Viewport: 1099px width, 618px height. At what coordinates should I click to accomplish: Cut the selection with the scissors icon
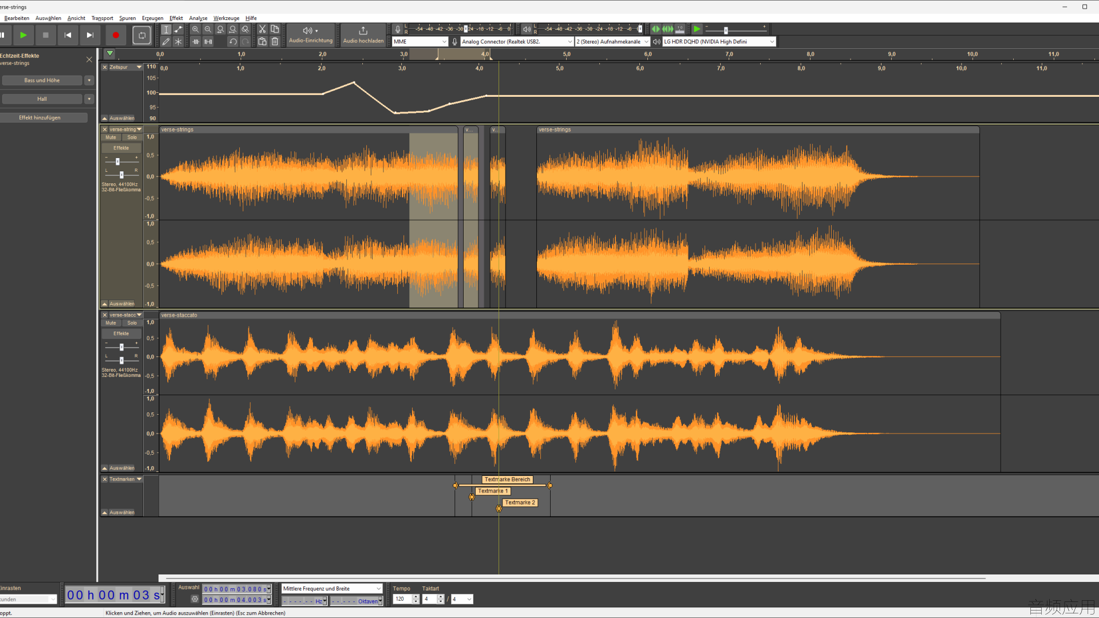[262, 29]
